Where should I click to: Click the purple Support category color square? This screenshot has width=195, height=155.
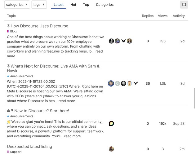click(x=8, y=152)
